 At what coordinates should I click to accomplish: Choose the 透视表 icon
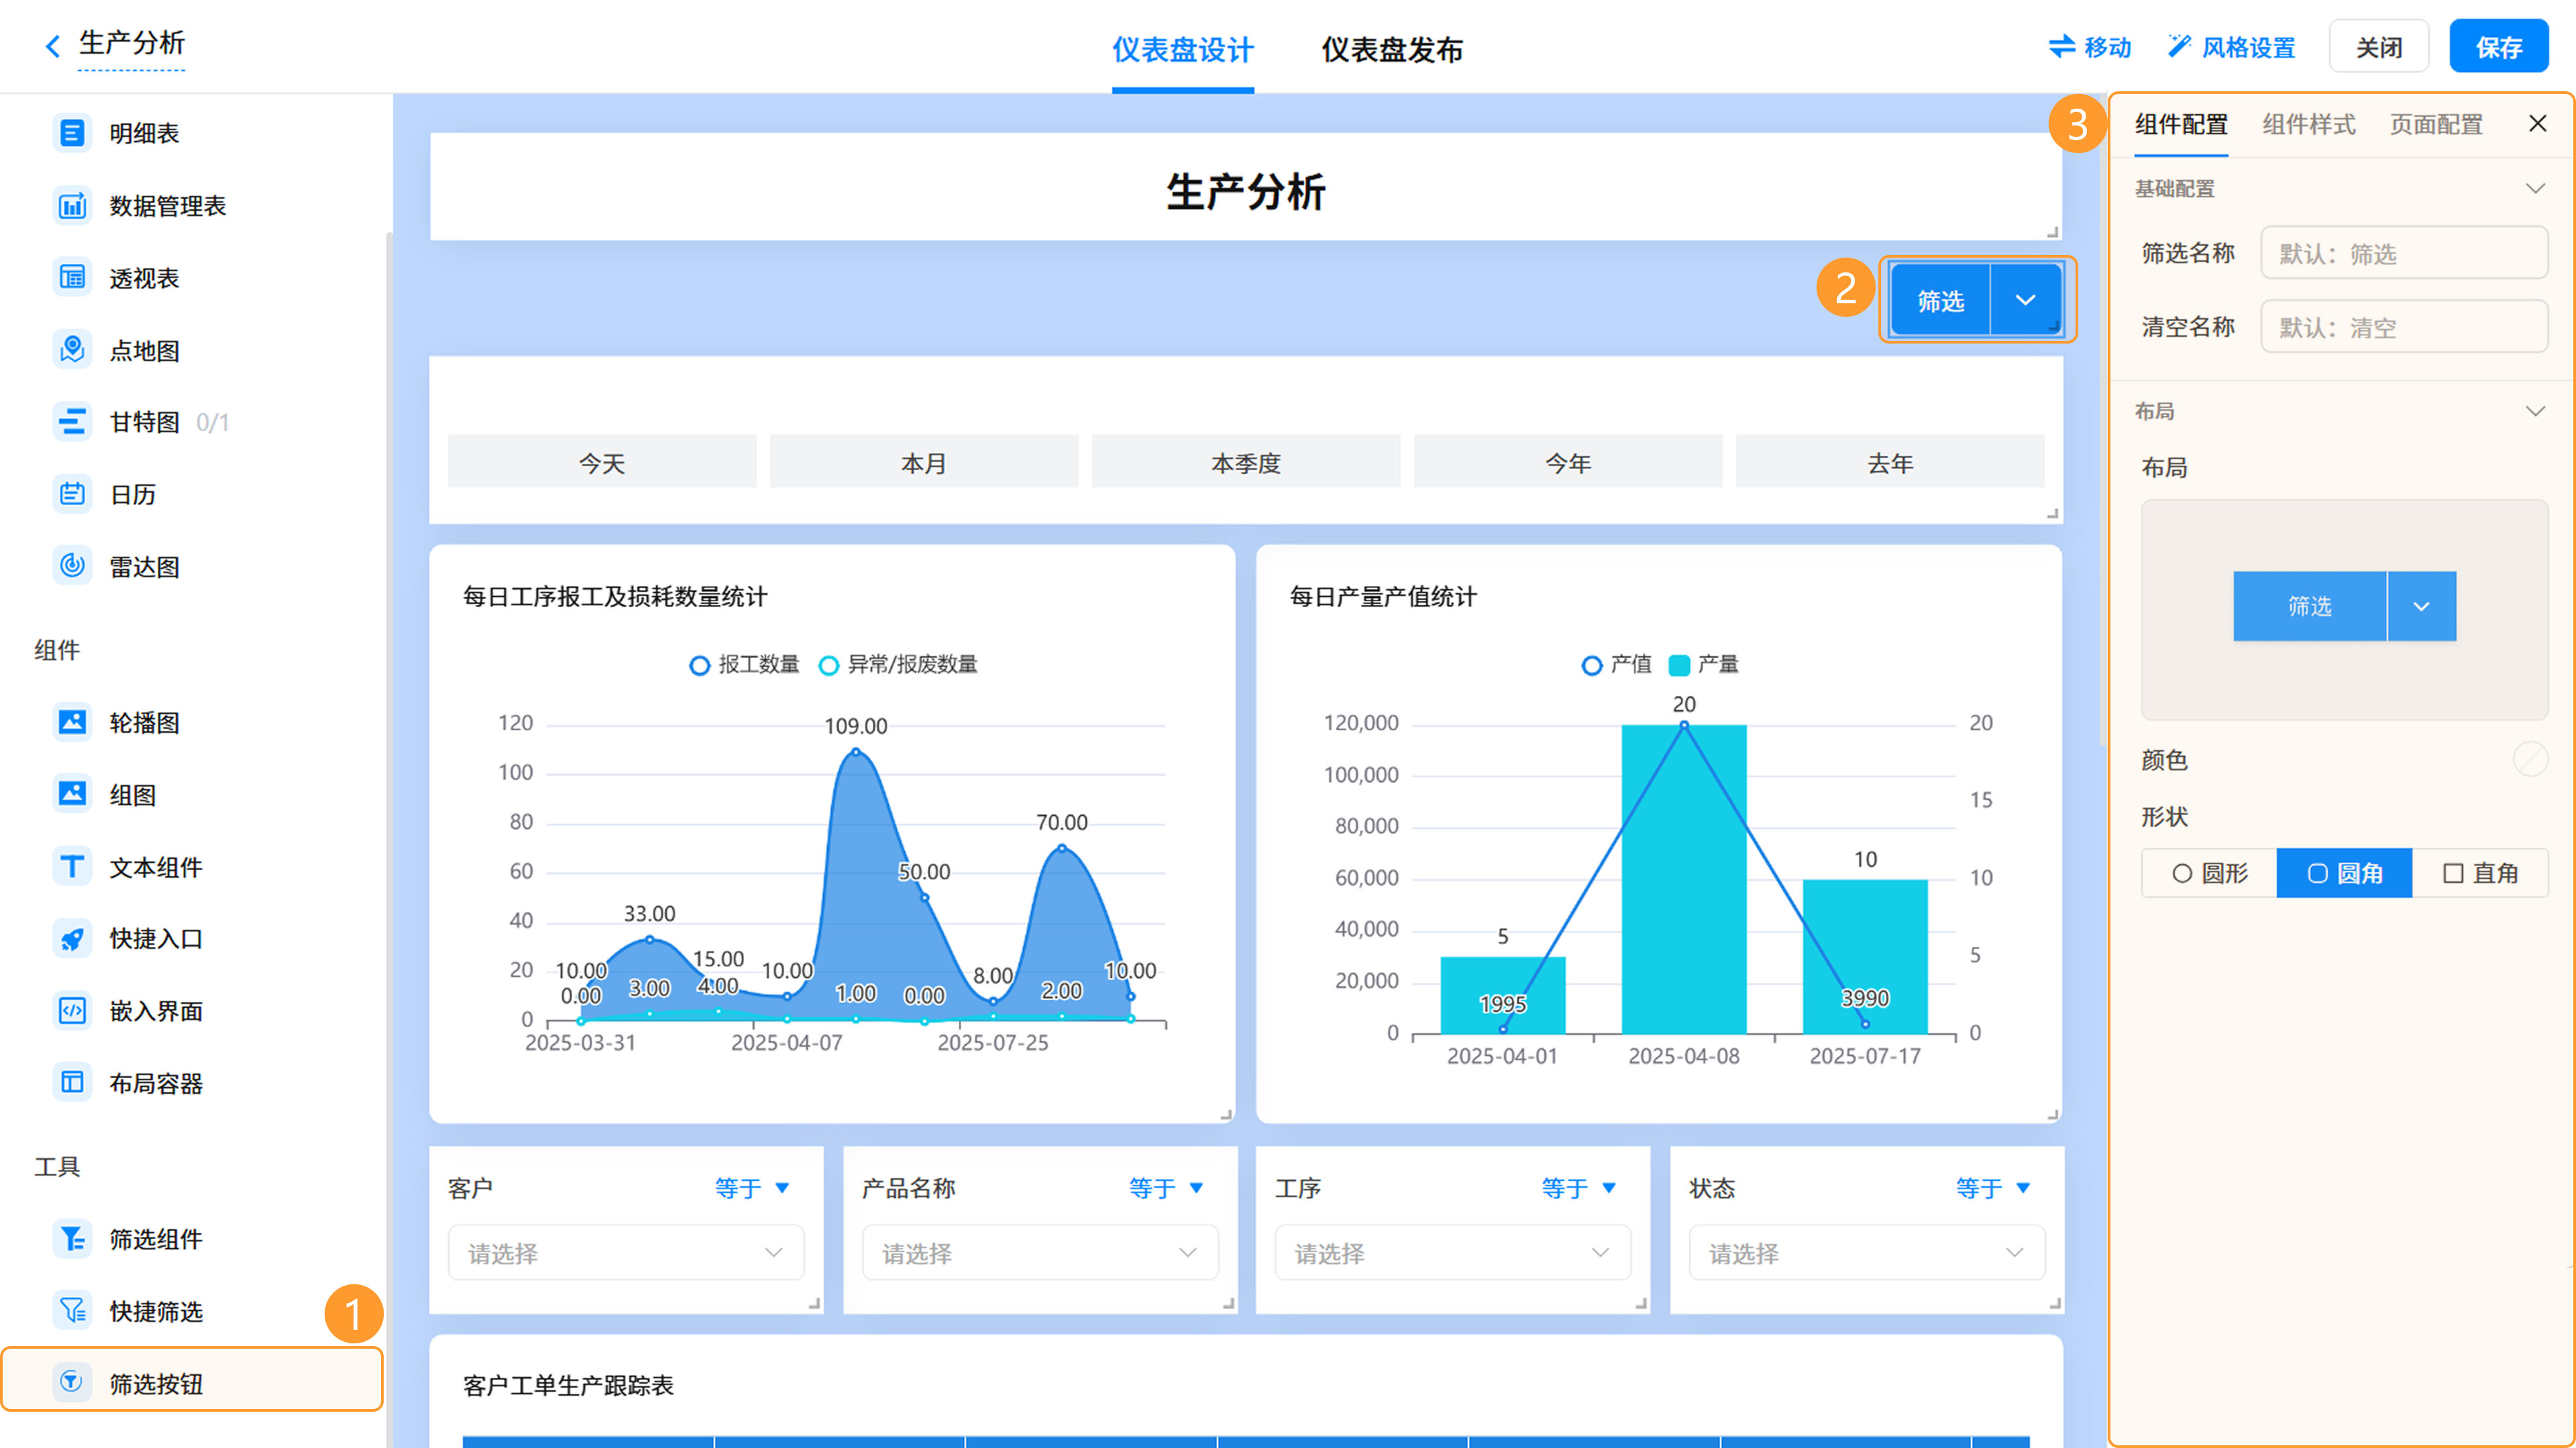(x=72, y=277)
